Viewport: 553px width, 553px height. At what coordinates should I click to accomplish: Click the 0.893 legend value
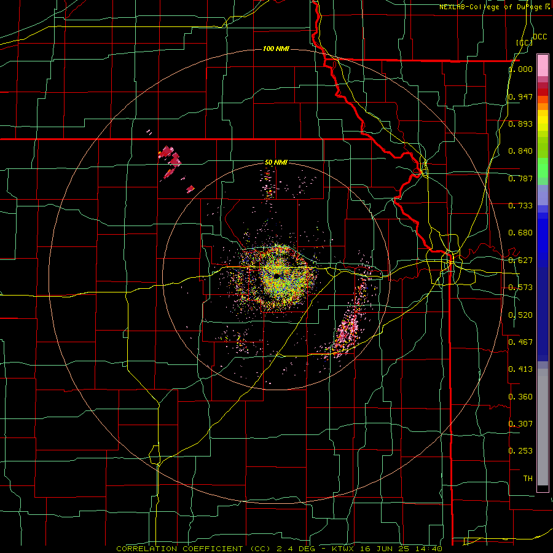click(520, 124)
